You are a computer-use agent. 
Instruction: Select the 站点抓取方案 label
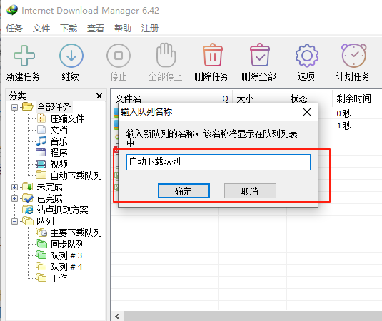62,210
